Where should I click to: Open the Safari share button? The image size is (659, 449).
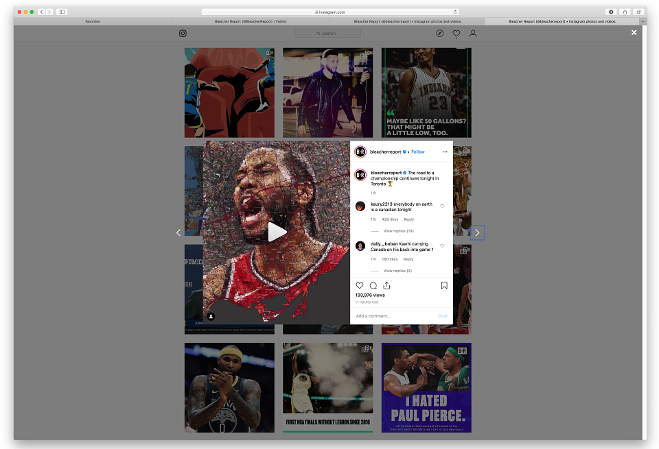tap(625, 12)
